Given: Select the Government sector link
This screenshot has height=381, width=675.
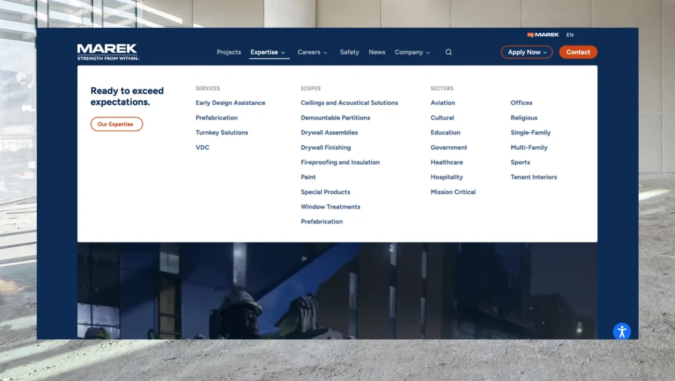Looking at the screenshot, I should coord(448,147).
